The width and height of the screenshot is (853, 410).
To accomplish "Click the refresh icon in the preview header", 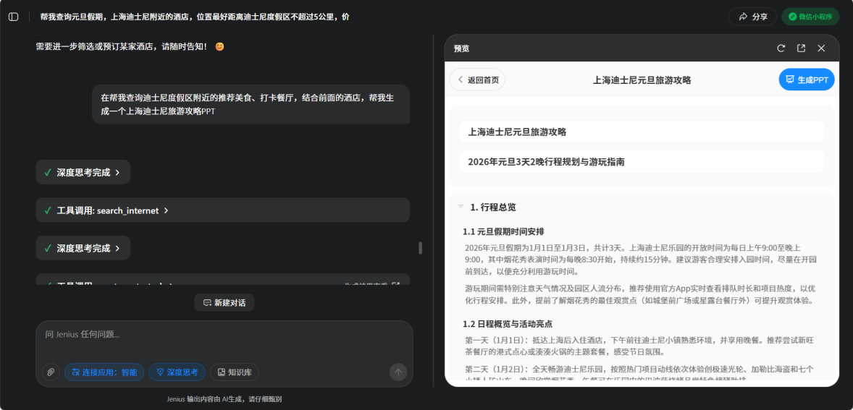I will coord(781,48).
